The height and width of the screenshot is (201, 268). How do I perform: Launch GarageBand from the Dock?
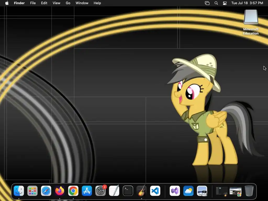point(142,191)
